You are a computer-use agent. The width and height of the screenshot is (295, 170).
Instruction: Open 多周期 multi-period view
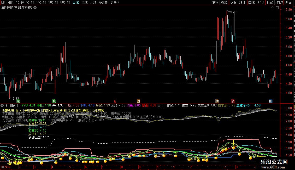tap(103, 2)
